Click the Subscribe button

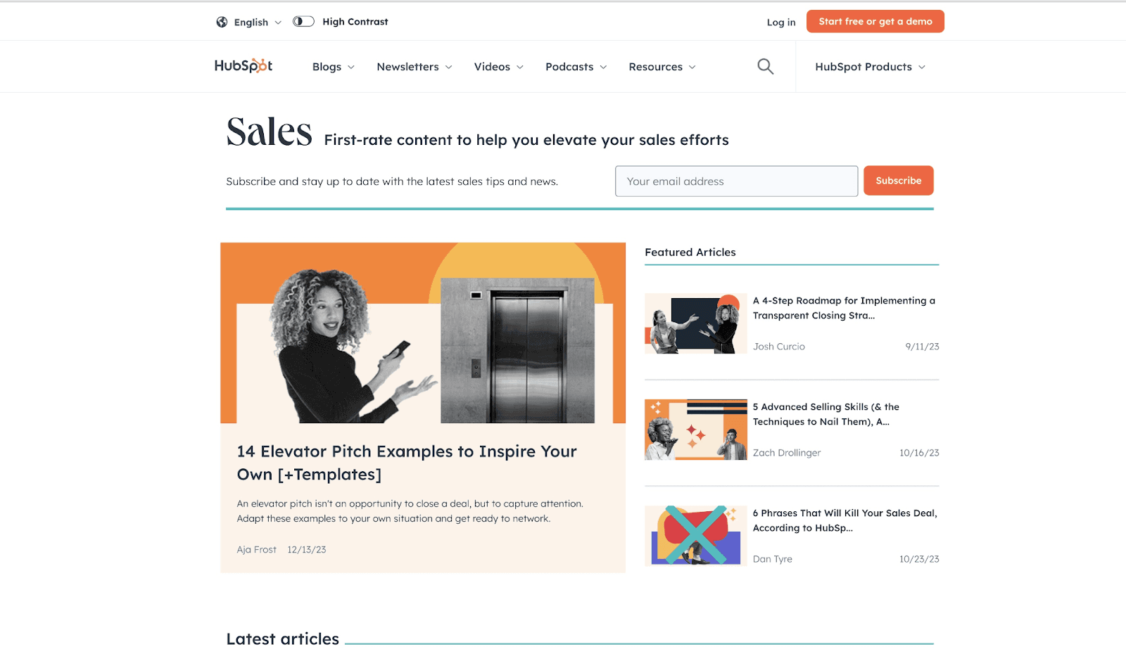tap(899, 181)
